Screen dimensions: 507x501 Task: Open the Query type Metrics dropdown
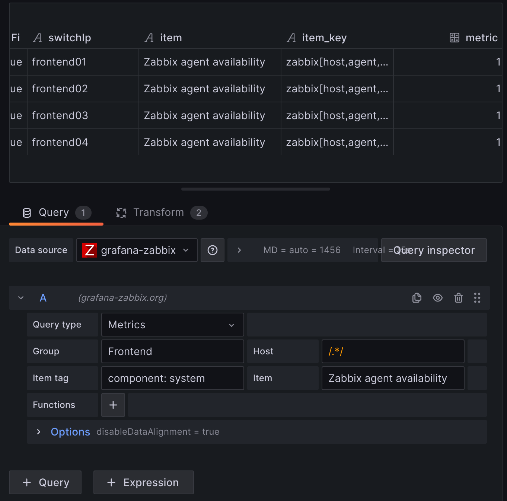tap(173, 325)
